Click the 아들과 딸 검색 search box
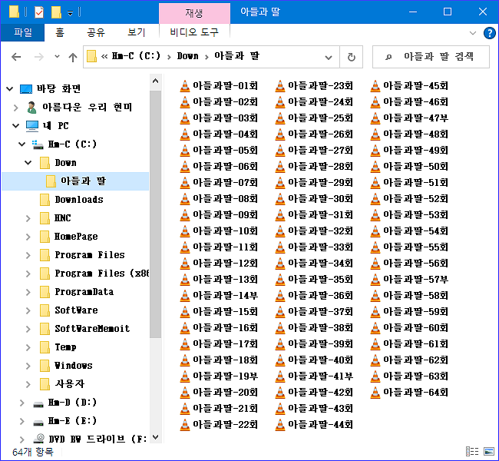499x461 pixels. pyautogui.click(x=431, y=57)
